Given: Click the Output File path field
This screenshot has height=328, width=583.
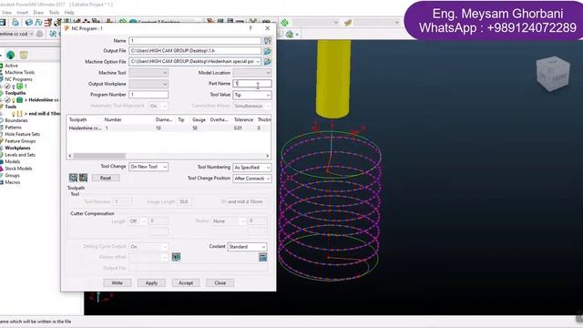Looking at the screenshot, I should coord(195,51).
